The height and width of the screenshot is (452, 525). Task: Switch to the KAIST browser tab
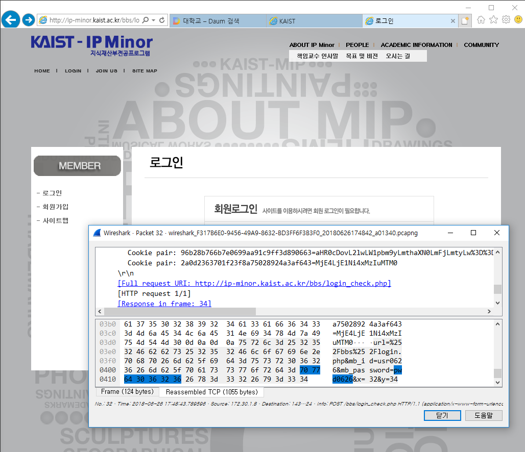tap(314, 21)
